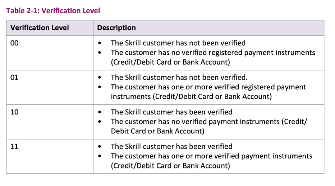Click the verification level "10" cell

14,112
